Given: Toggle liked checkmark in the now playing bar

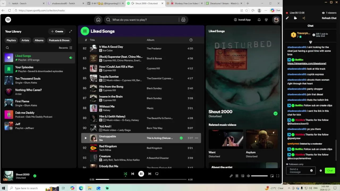Looking at the screenshot, I should pyautogui.click(x=35, y=176).
